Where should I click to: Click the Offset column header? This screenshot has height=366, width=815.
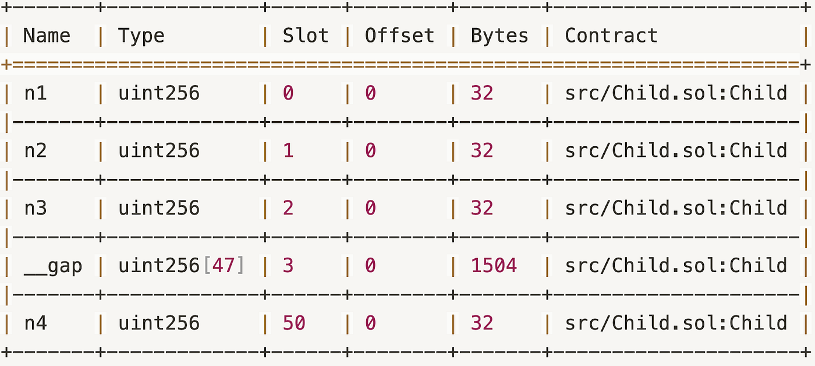399,36
